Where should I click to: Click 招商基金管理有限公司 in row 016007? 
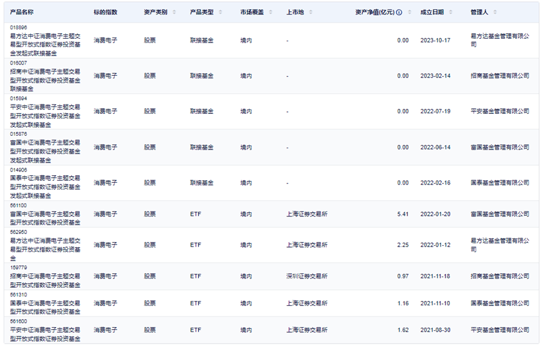[x=500, y=76]
